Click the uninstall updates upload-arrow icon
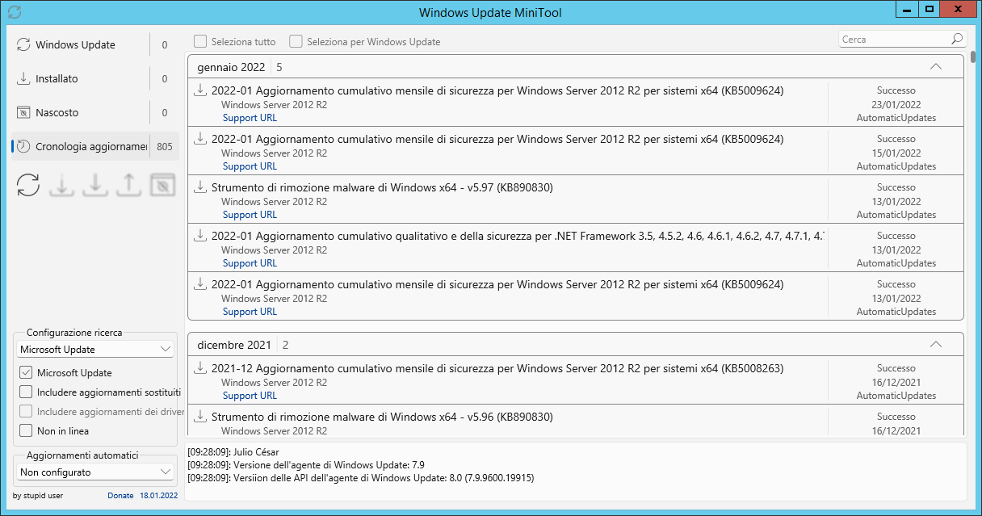982x516 pixels. pos(128,185)
